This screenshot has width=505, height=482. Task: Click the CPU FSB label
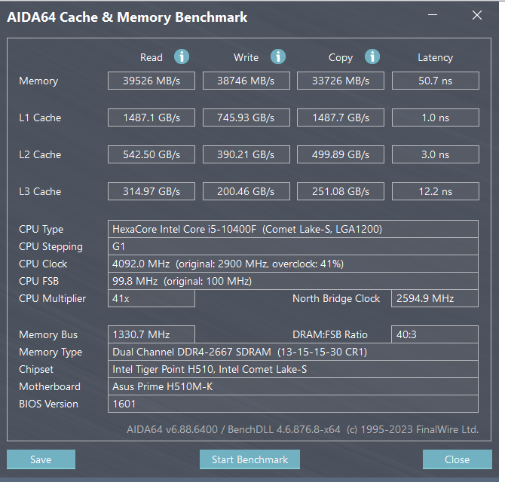[x=39, y=282]
